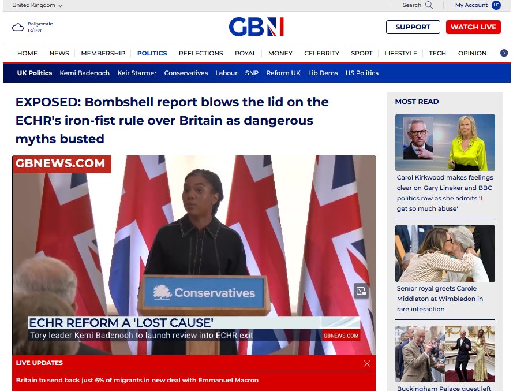Open Carol Kirkwood article thumbnail

[445, 143]
